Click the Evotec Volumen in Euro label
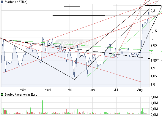Image resolution: width=162 pixels, height=117 pixels. point(21,94)
